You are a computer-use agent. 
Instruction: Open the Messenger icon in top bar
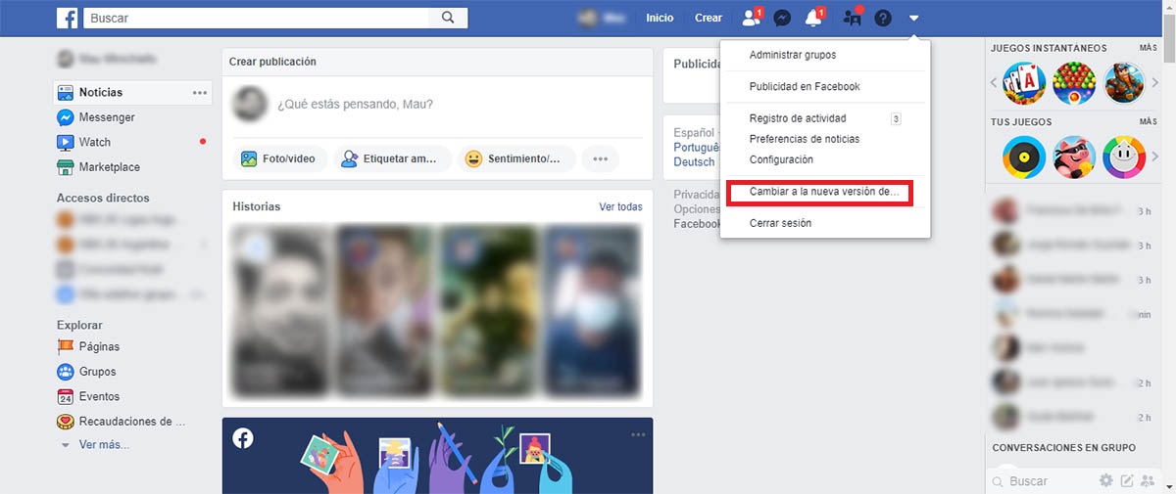click(x=782, y=18)
